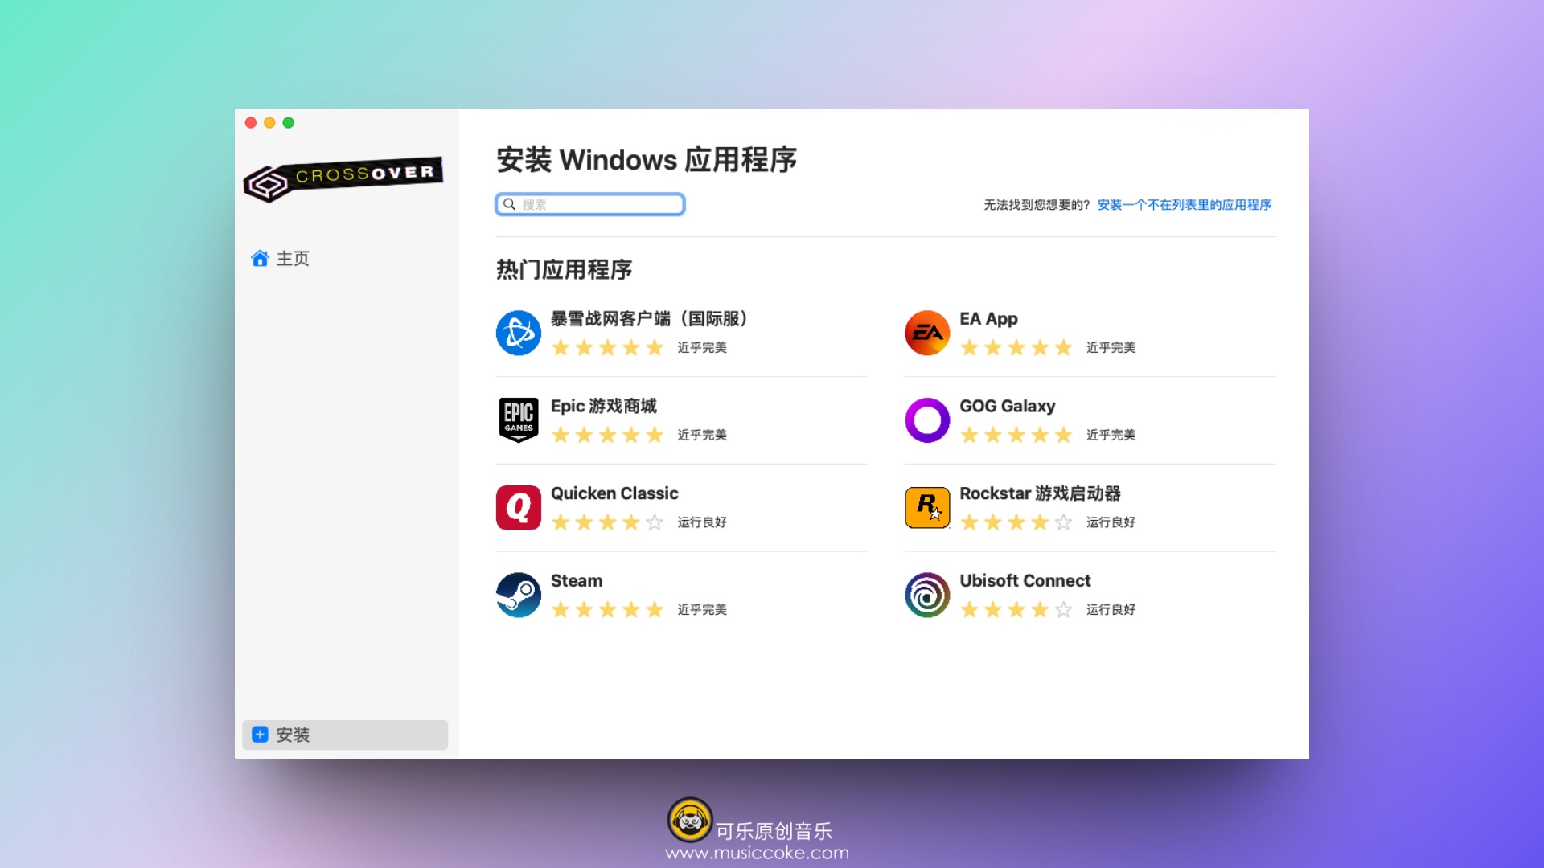Click the blue plus icon beside 安装
The image size is (1544, 868).
260,735
